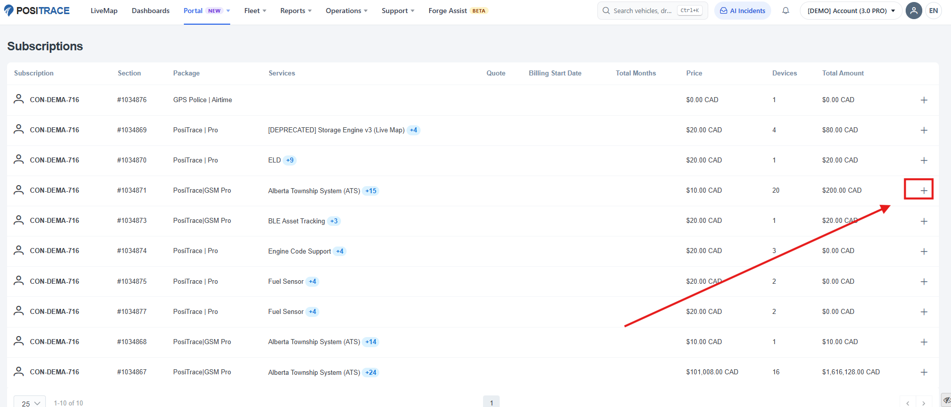Expand the Reports menu

point(296,11)
